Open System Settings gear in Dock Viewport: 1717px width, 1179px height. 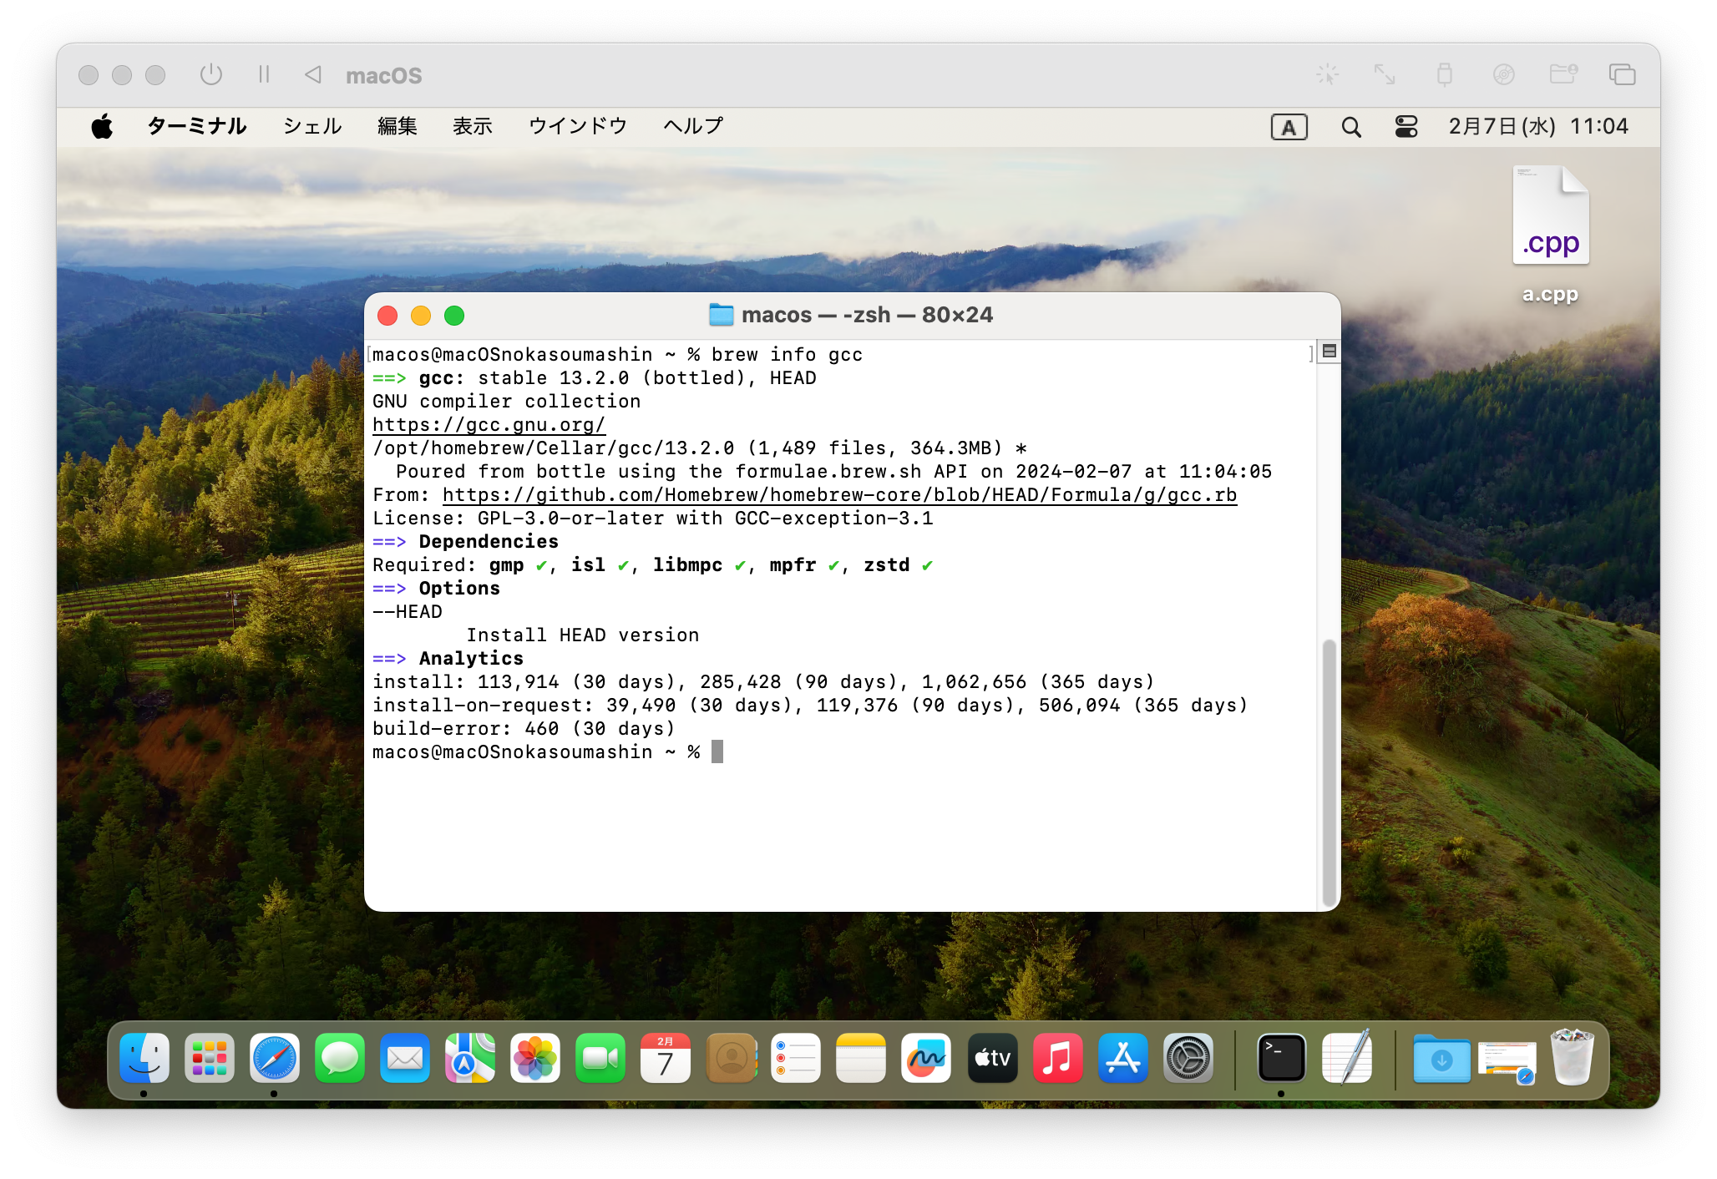coord(1188,1059)
